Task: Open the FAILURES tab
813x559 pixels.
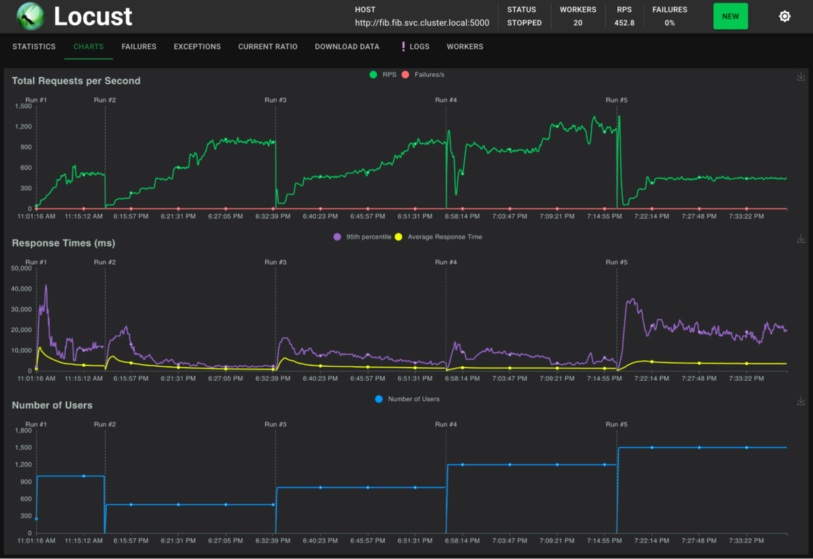Action: [138, 46]
